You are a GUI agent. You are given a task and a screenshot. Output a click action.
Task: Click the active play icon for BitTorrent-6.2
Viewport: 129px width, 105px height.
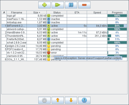49,26
